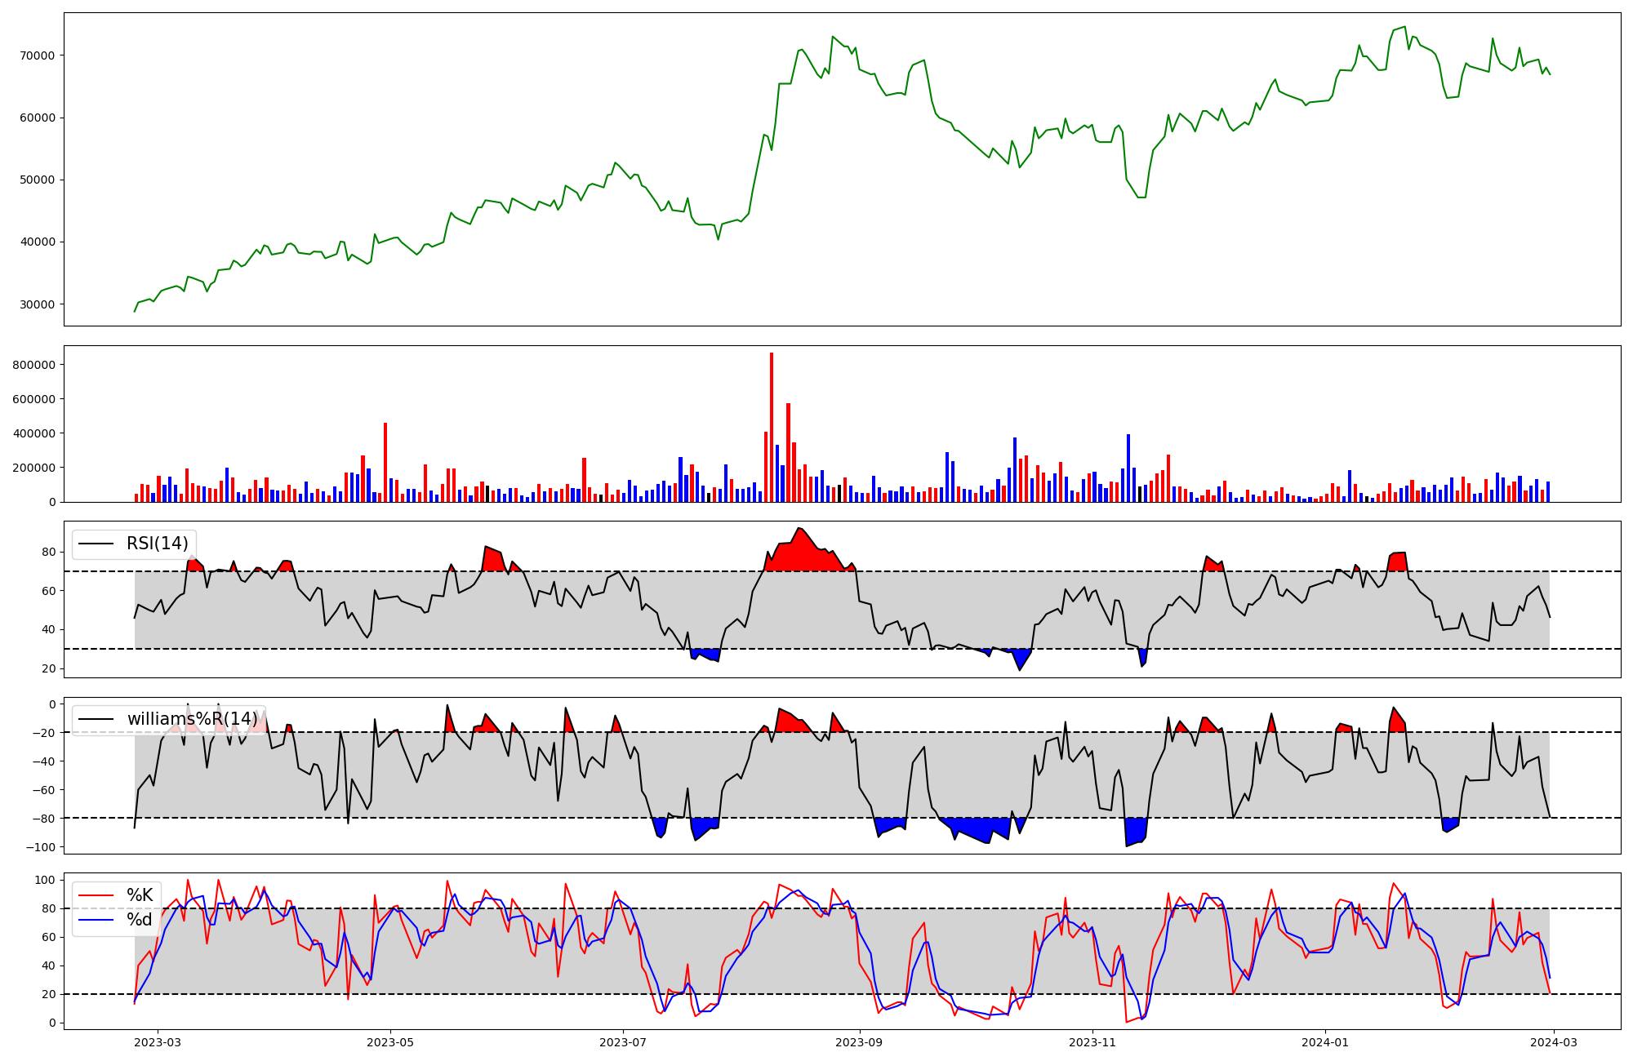Click the RSI(14) legend label
Viewport: 1633px width, 1061px height.
coord(157,544)
